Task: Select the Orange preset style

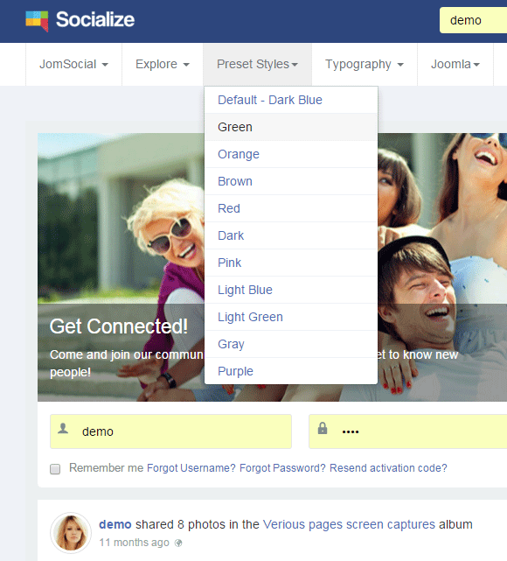Action: pos(291,154)
